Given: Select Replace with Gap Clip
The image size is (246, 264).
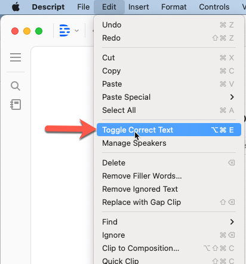Looking at the screenshot, I should point(169,202).
